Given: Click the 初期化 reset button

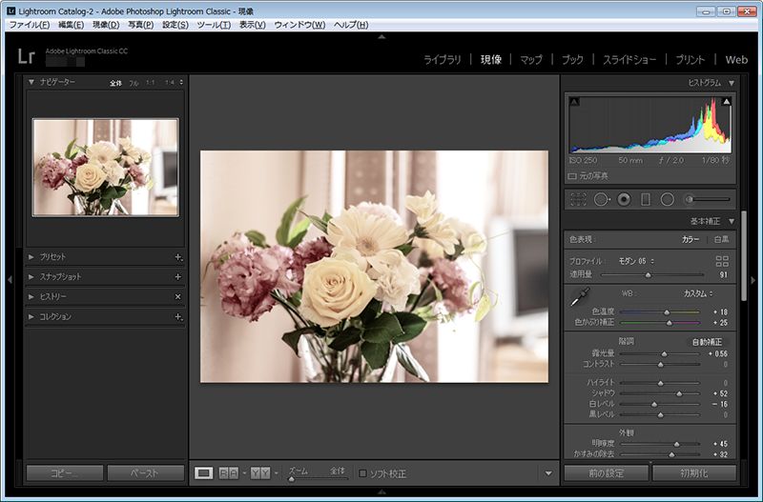Looking at the screenshot, I should point(693,473).
